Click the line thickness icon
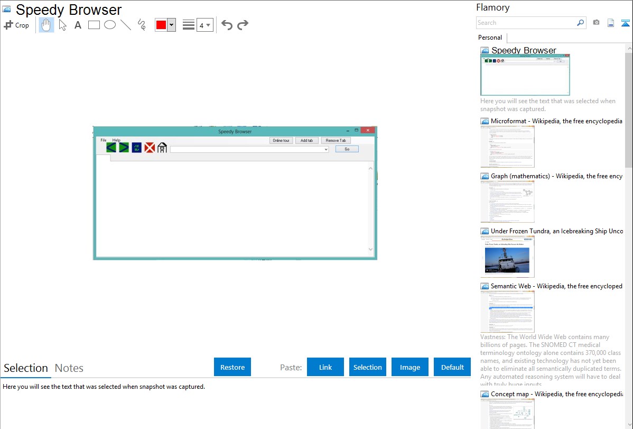The height and width of the screenshot is (429, 633). [x=189, y=25]
